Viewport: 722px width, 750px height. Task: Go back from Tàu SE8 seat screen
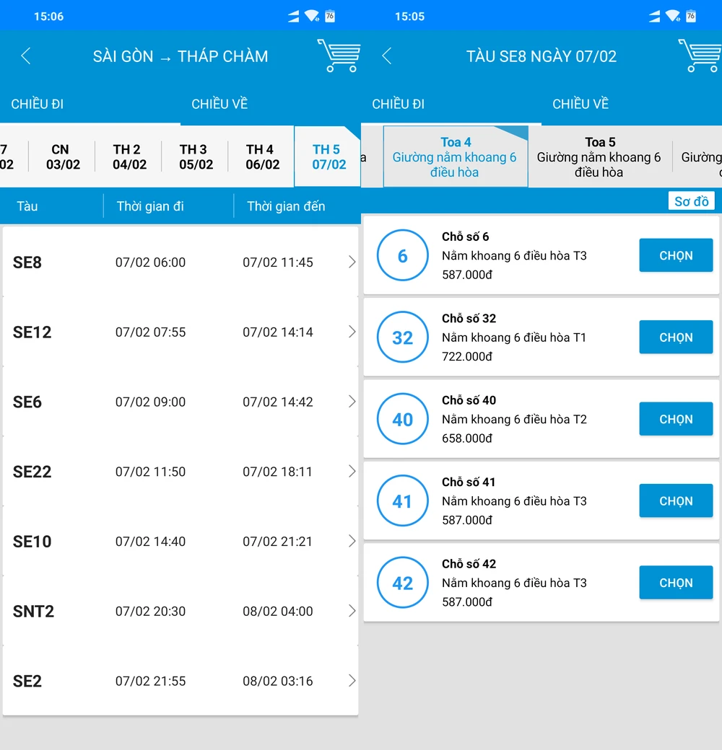pyautogui.click(x=387, y=56)
